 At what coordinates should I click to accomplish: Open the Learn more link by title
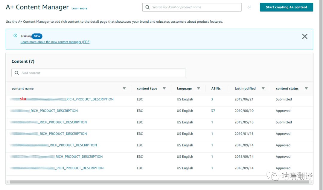pos(79,8)
